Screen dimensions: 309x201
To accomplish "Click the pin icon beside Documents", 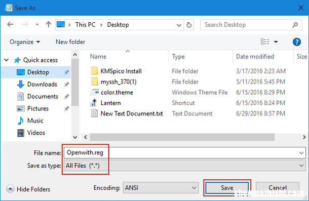I will [66, 97].
